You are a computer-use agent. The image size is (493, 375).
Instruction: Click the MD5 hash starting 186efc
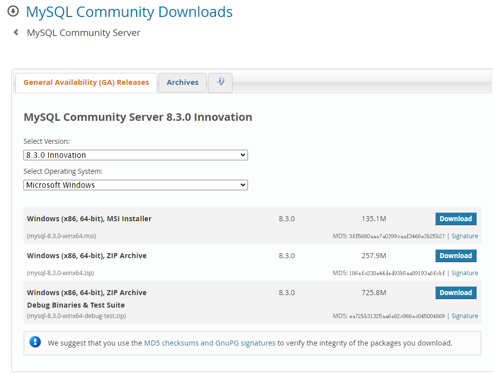click(x=397, y=273)
